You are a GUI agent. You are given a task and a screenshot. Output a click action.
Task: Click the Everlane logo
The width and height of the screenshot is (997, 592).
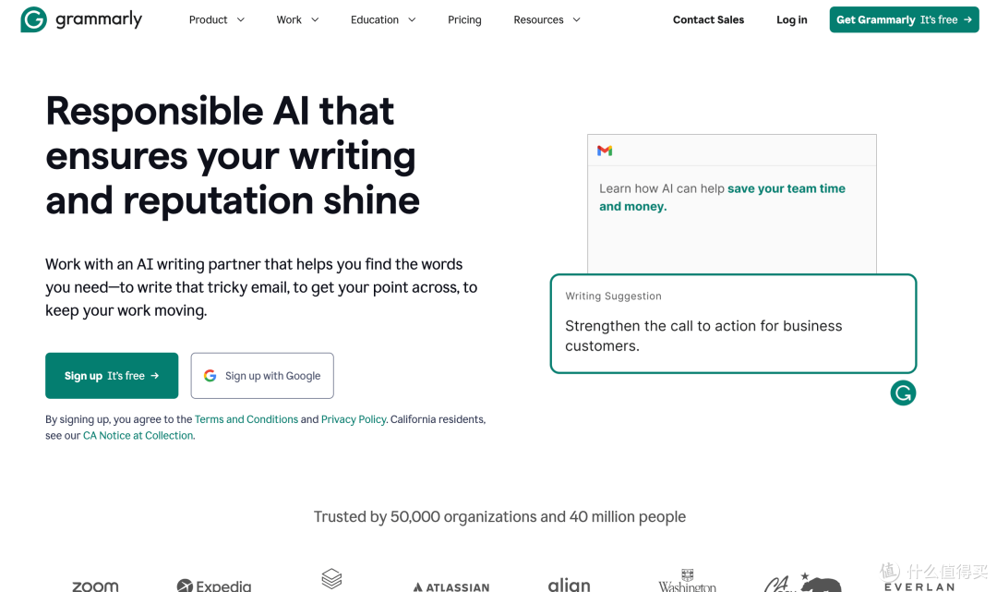coord(919,586)
